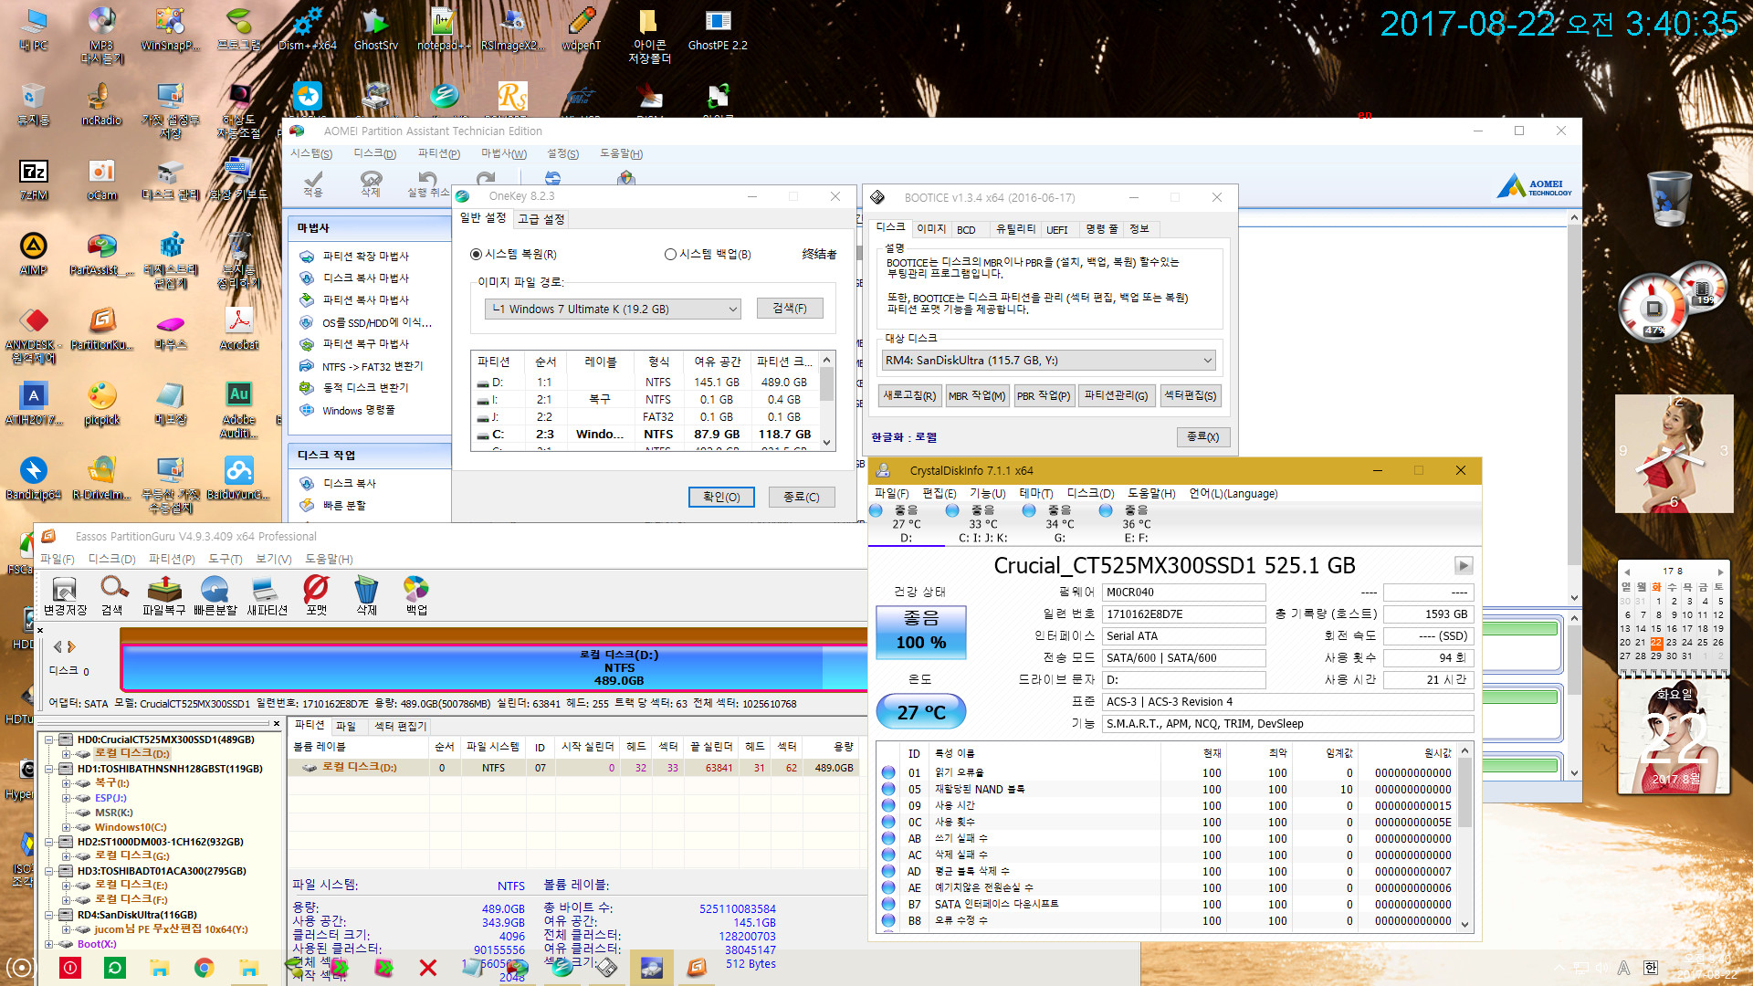Expand the 복구(I:) partition node
This screenshot has height=986, width=1753.
tap(66, 783)
